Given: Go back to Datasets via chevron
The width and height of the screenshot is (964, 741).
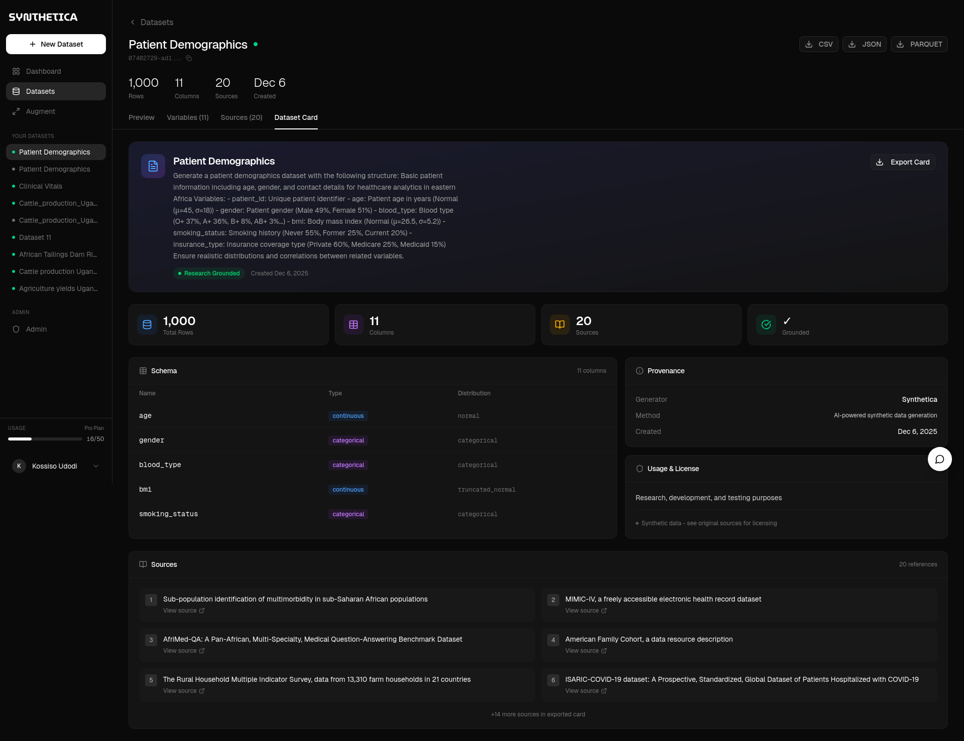Looking at the screenshot, I should tap(133, 22).
